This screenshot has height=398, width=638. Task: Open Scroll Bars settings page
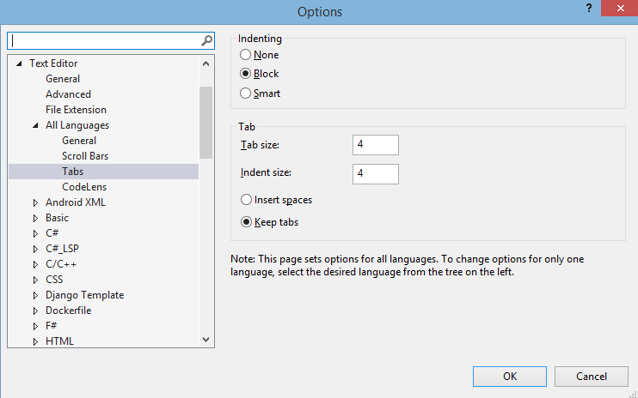coord(85,156)
